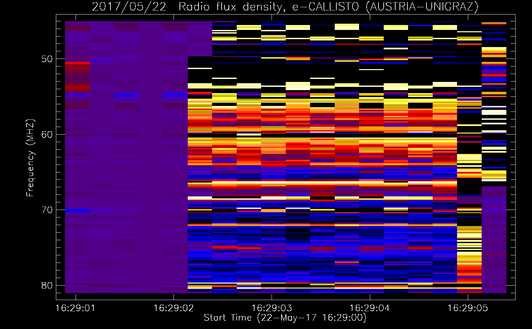The image size is (532, 329).
Task: Click the 70 MHz frequency tick label
Action: point(47,210)
